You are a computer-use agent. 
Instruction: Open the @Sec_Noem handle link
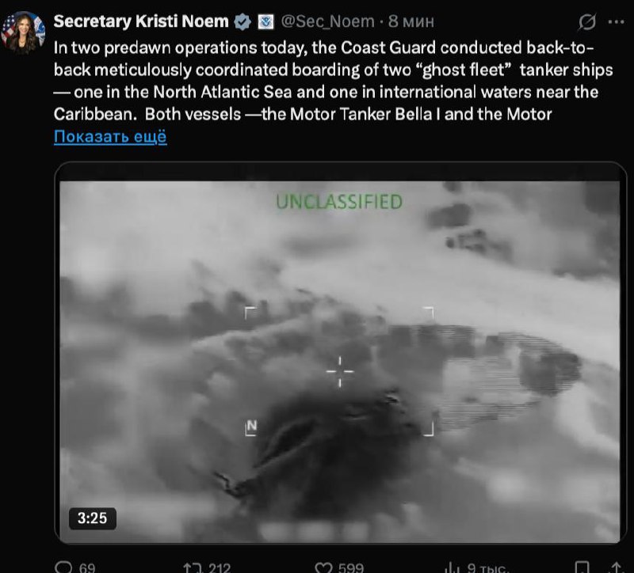[327, 22]
